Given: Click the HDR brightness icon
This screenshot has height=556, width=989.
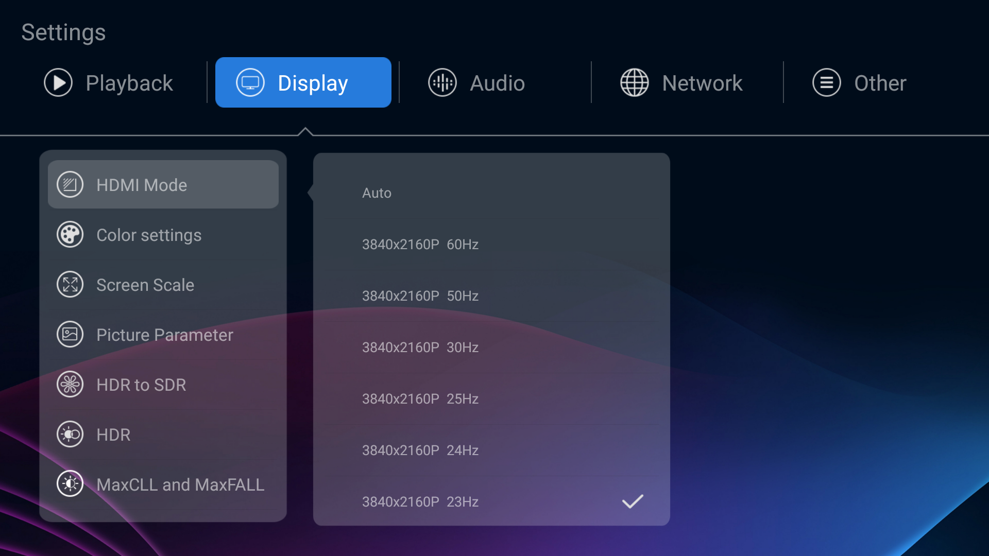Looking at the screenshot, I should pyautogui.click(x=70, y=435).
